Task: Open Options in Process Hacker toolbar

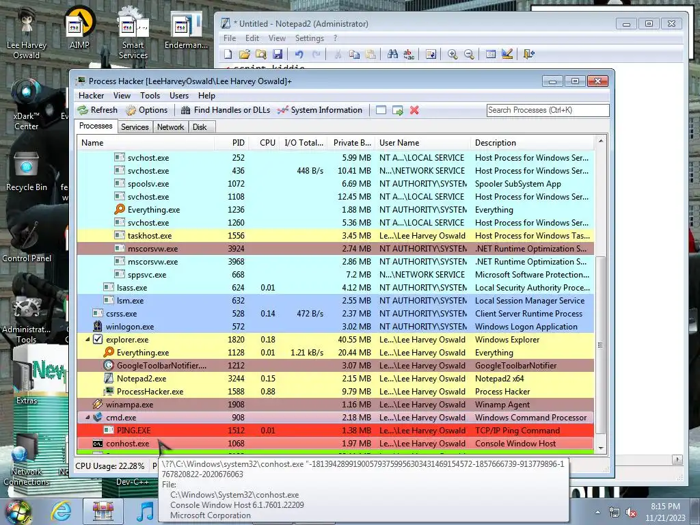Action: point(146,110)
